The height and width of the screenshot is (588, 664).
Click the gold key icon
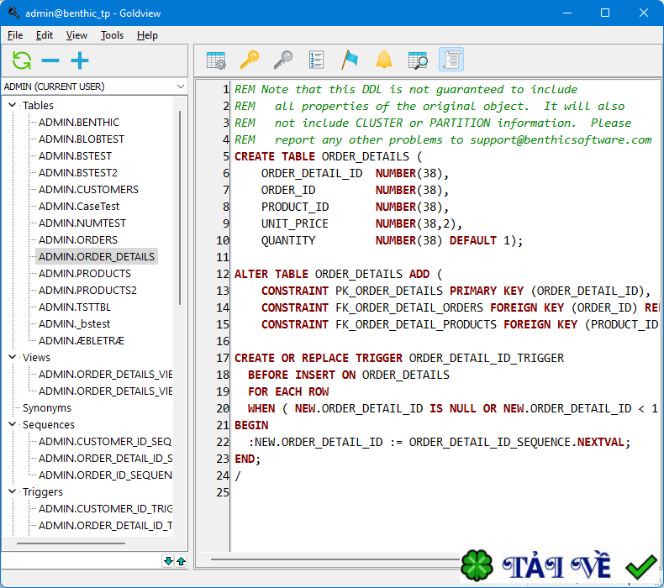pyautogui.click(x=250, y=60)
